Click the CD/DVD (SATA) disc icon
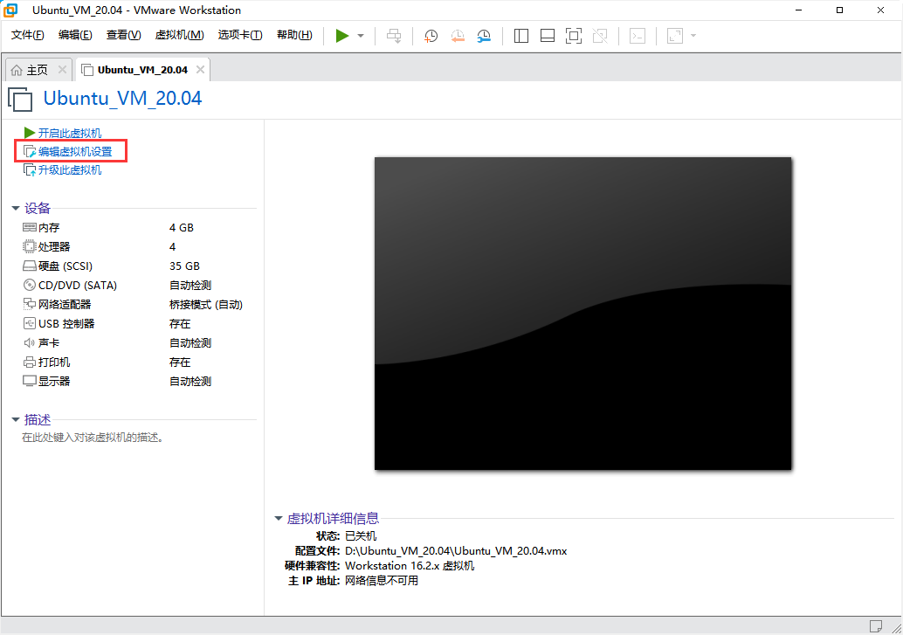The height and width of the screenshot is (635, 903). pyautogui.click(x=30, y=286)
